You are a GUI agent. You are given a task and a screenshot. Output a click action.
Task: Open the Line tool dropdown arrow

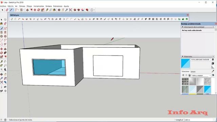[13, 10]
